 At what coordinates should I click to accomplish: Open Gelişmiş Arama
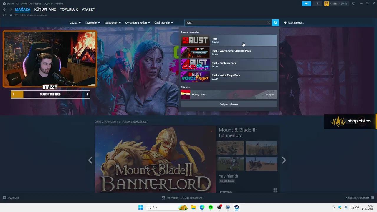(x=229, y=104)
